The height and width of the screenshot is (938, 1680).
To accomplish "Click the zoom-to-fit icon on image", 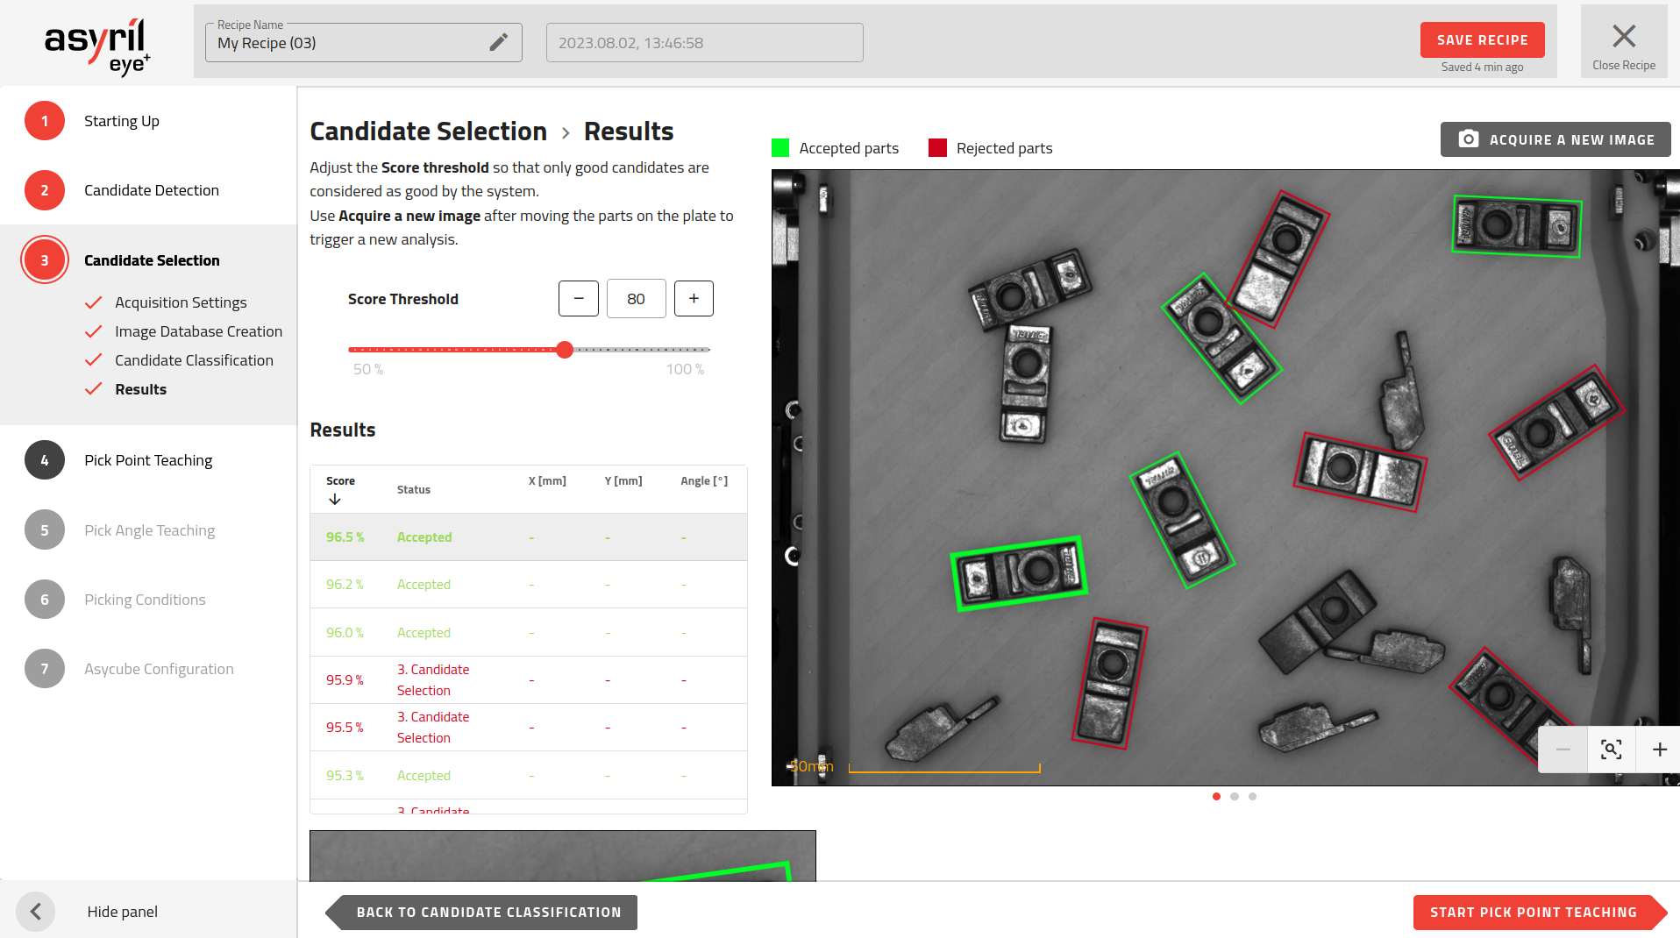I will coord(1611,750).
